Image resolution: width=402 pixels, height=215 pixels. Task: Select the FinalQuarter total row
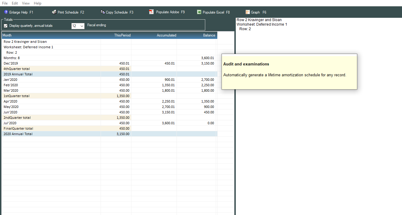pos(109,128)
